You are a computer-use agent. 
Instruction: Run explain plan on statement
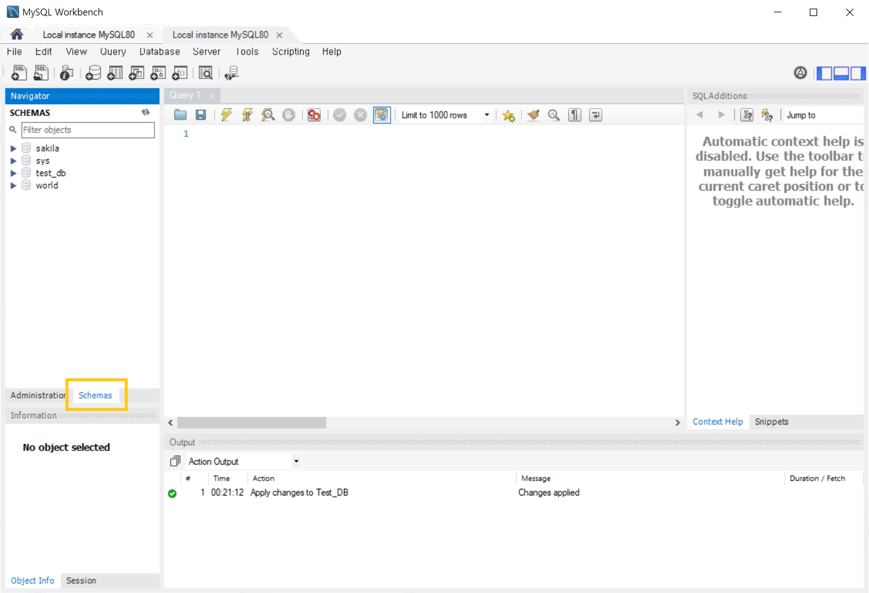tap(268, 115)
